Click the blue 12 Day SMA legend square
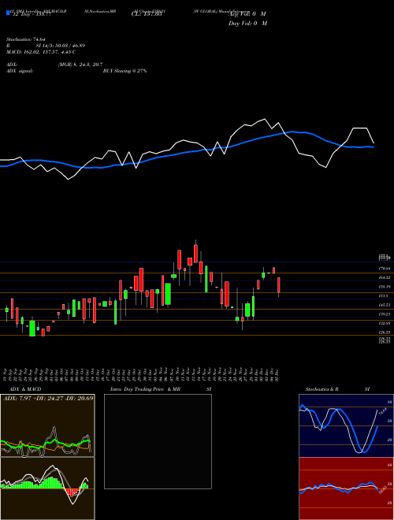 pyautogui.click(x=9, y=13)
